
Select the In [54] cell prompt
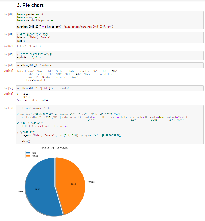[9, 66]
